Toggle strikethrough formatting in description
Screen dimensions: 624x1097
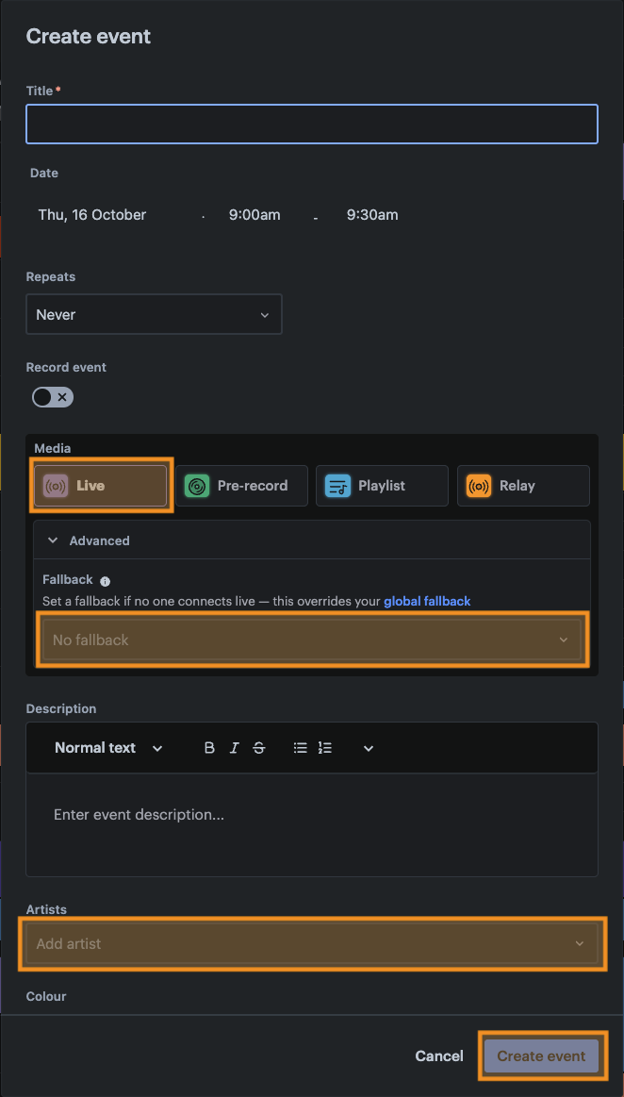click(x=259, y=748)
